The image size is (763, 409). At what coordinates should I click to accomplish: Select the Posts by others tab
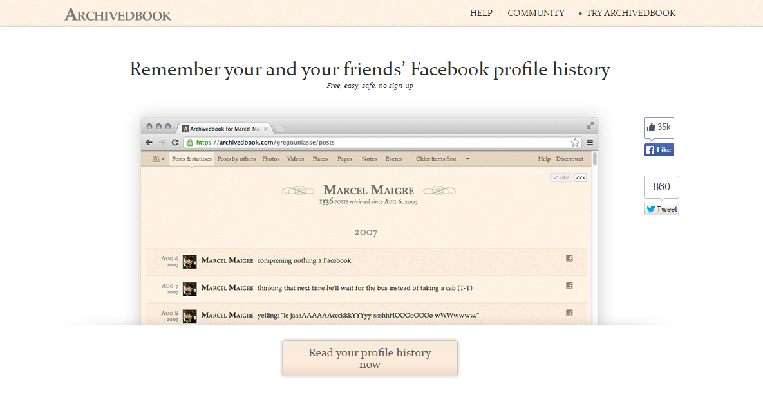coord(236,159)
